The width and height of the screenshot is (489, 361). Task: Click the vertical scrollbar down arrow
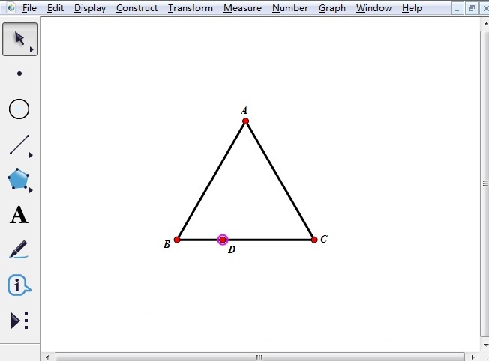point(485,345)
